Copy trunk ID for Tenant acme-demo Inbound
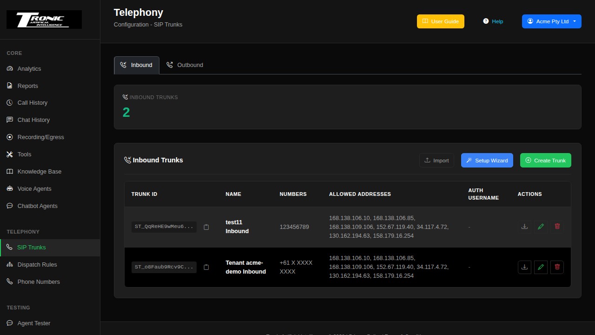Viewport: 595px width, 335px height. (206, 267)
